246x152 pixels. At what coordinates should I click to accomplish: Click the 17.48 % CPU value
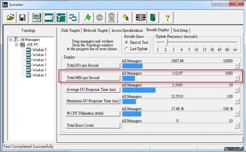pyautogui.click(x=177, y=109)
